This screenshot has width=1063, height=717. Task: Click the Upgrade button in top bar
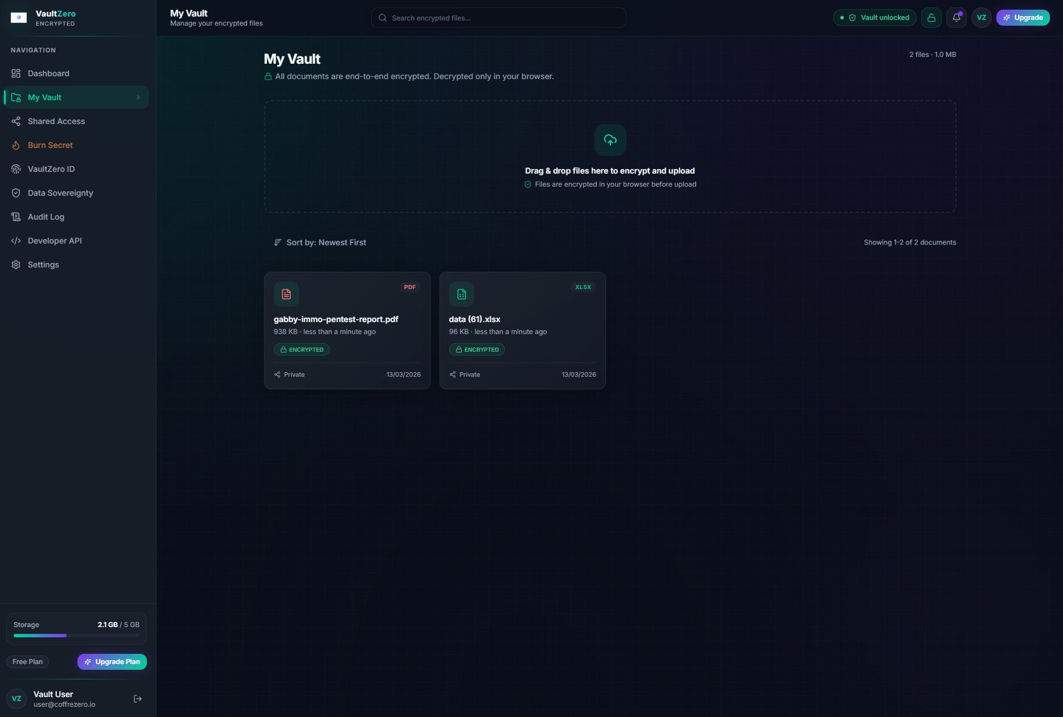pos(1023,18)
